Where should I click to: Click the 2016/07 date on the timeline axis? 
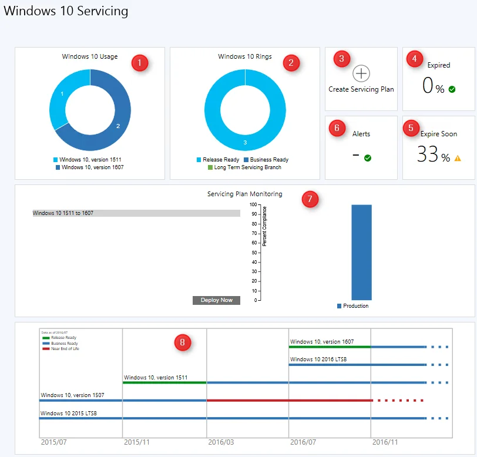[x=303, y=442]
